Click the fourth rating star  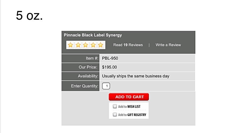(x=93, y=45)
